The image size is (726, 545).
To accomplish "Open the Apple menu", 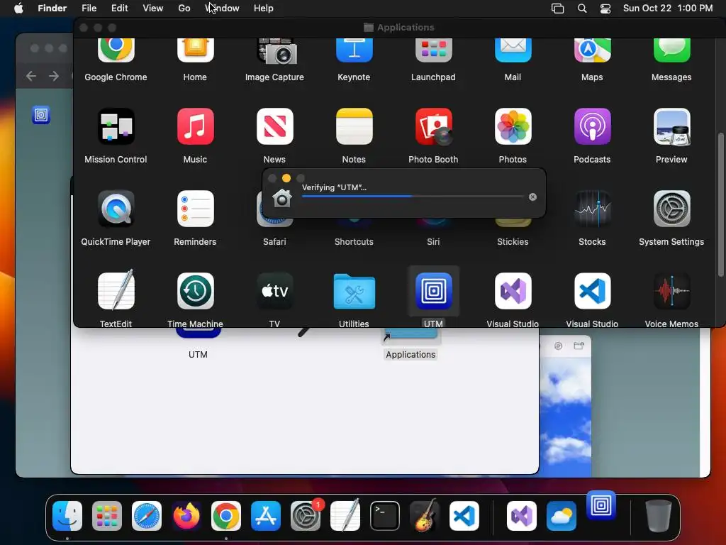I will (x=18, y=9).
